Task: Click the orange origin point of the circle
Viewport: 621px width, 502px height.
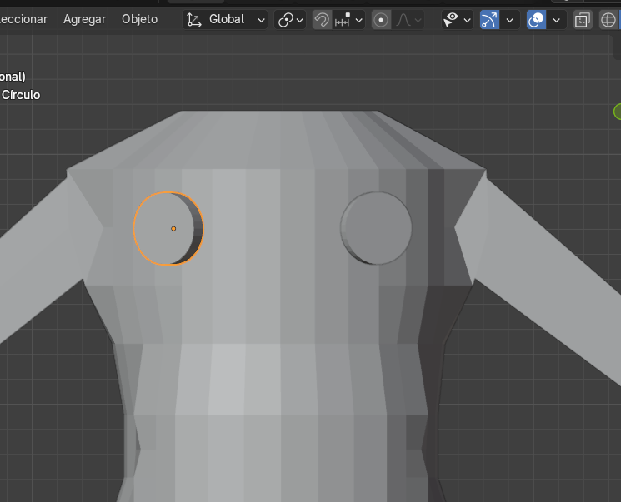Action: [x=173, y=228]
